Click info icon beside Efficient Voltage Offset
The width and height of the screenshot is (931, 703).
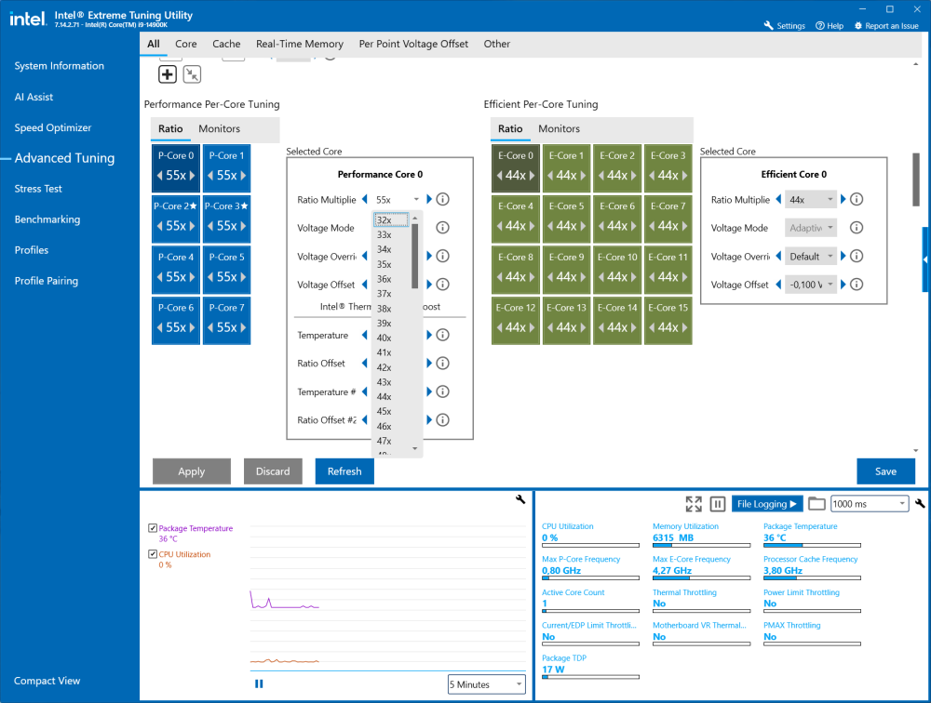click(x=857, y=285)
